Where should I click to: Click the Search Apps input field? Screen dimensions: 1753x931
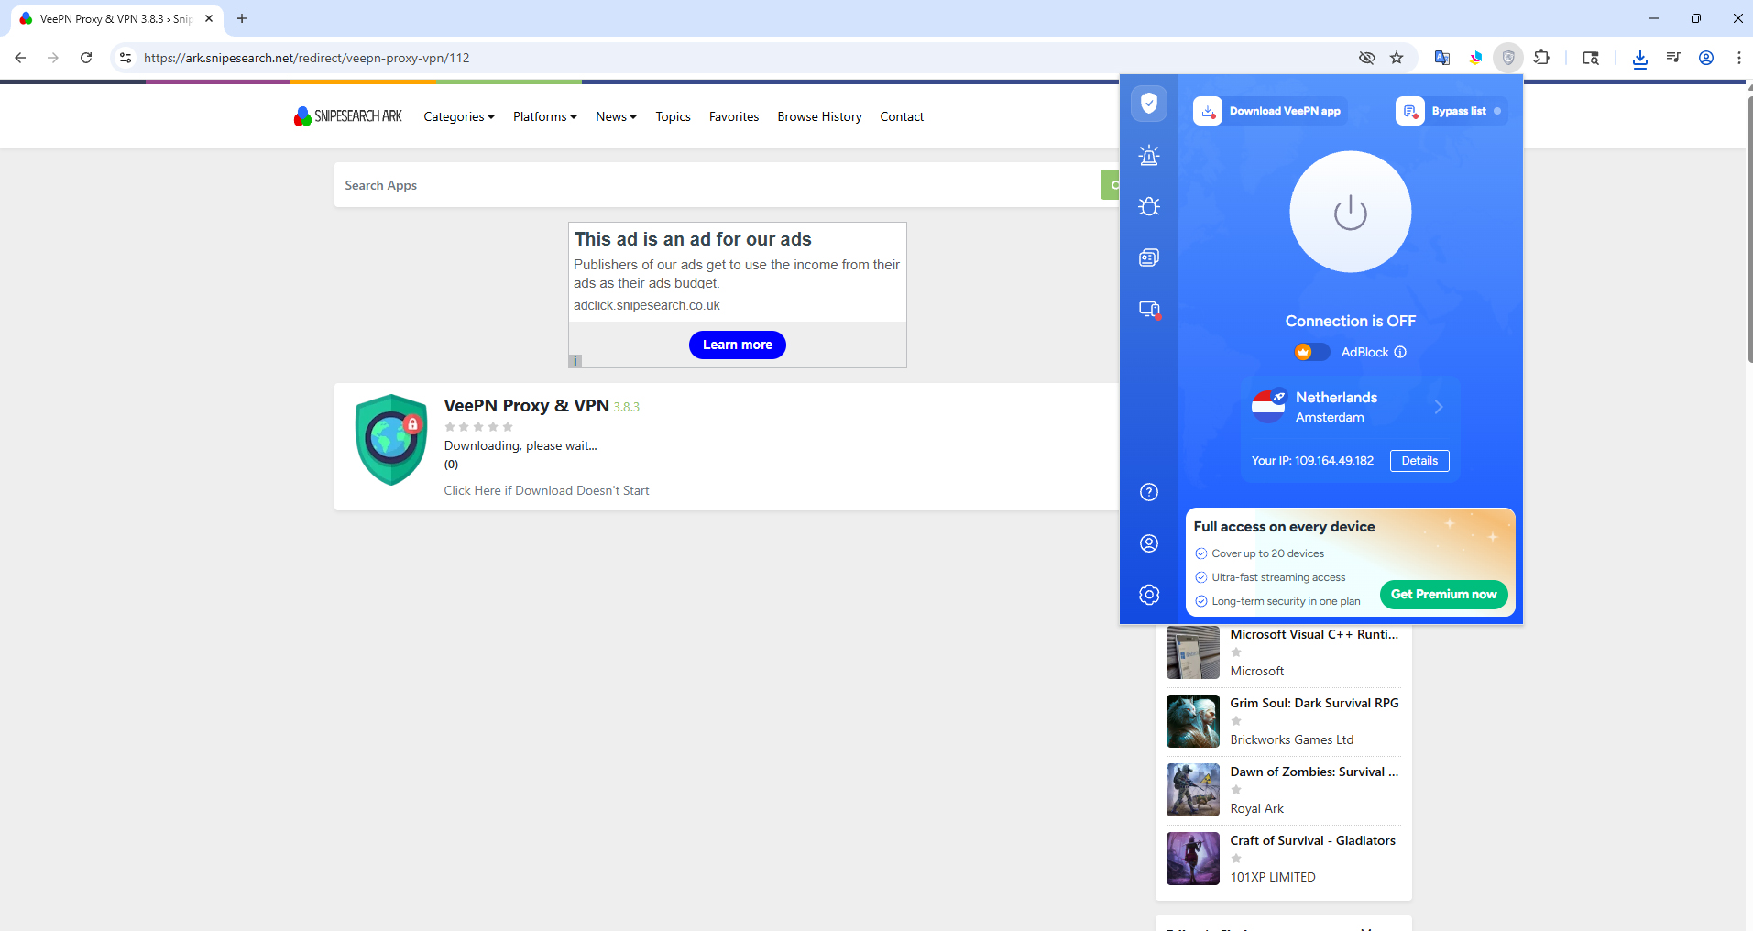717,185
